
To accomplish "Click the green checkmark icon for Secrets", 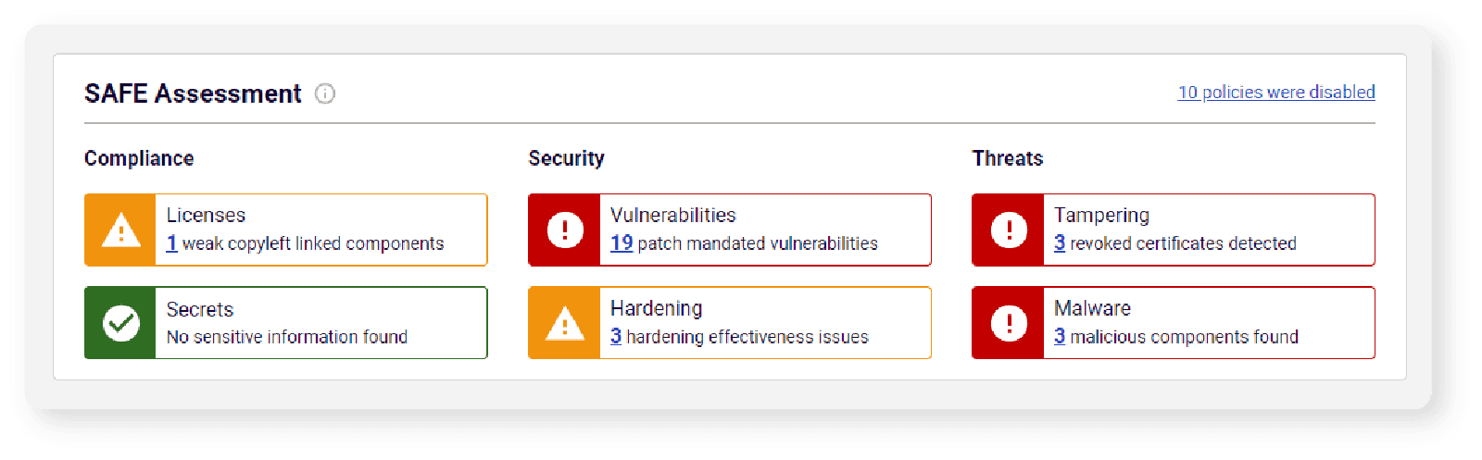I will point(120,323).
